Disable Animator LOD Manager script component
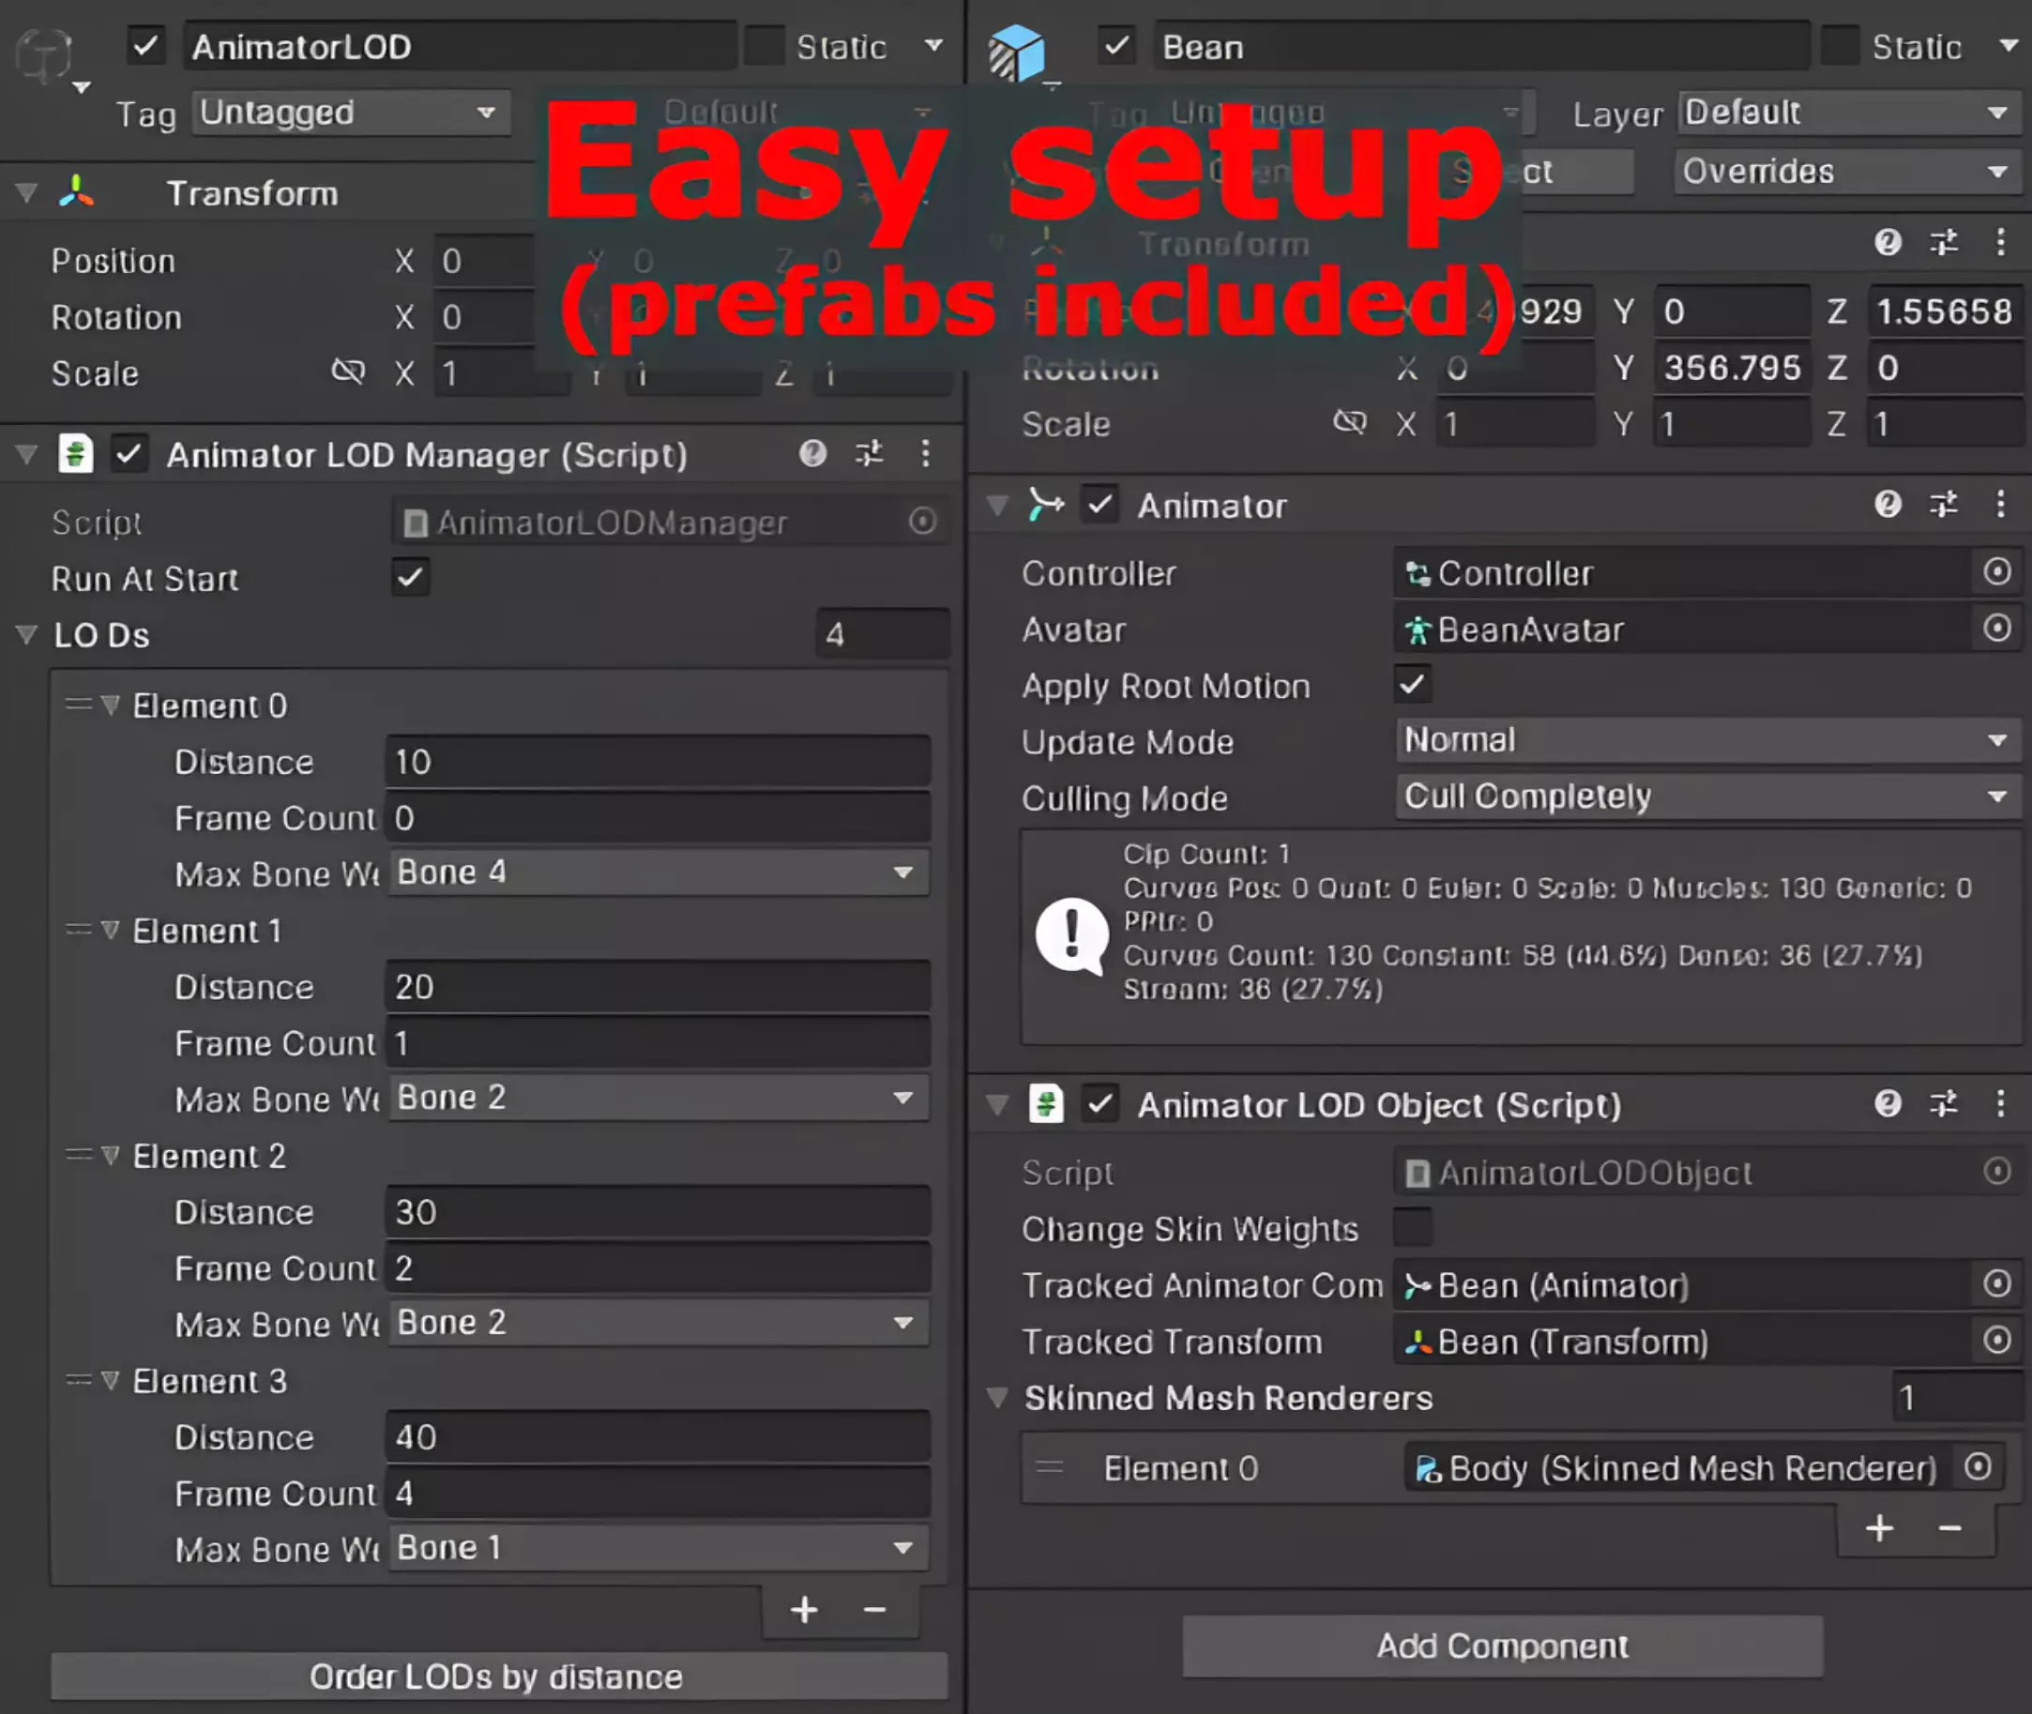The image size is (2032, 1714). (x=129, y=454)
